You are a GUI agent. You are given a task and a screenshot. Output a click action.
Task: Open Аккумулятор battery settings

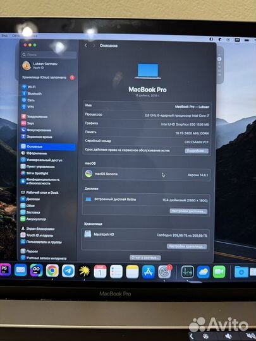pyautogui.click(x=34, y=219)
